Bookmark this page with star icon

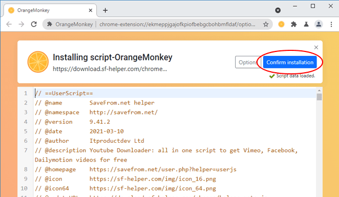point(266,24)
